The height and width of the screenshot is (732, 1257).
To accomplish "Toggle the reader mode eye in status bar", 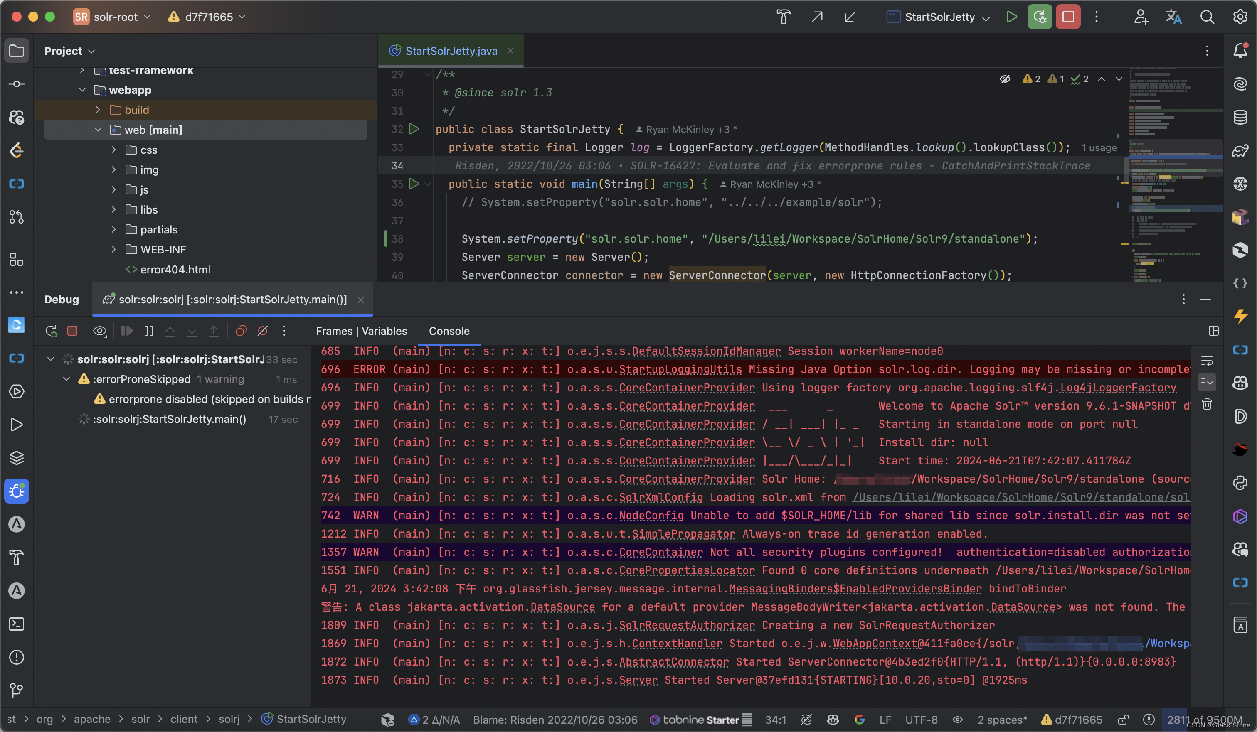I will click(958, 720).
